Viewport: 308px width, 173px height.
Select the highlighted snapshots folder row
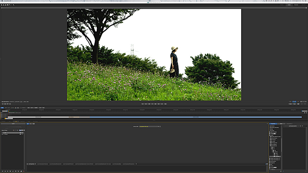coord(275,156)
